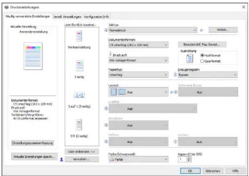
Task: Pick the 2 auf 1 (2-seitig) preset icon
Action: (79, 95)
